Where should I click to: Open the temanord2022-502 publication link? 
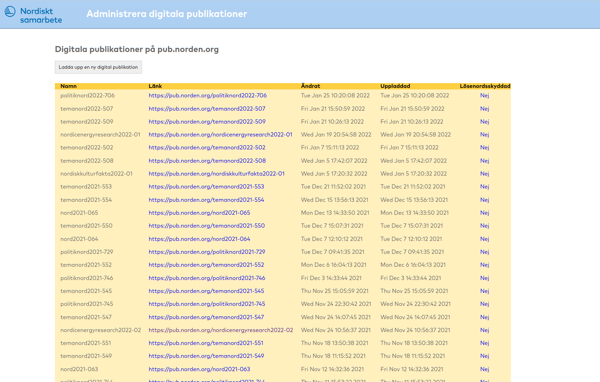(207, 147)
